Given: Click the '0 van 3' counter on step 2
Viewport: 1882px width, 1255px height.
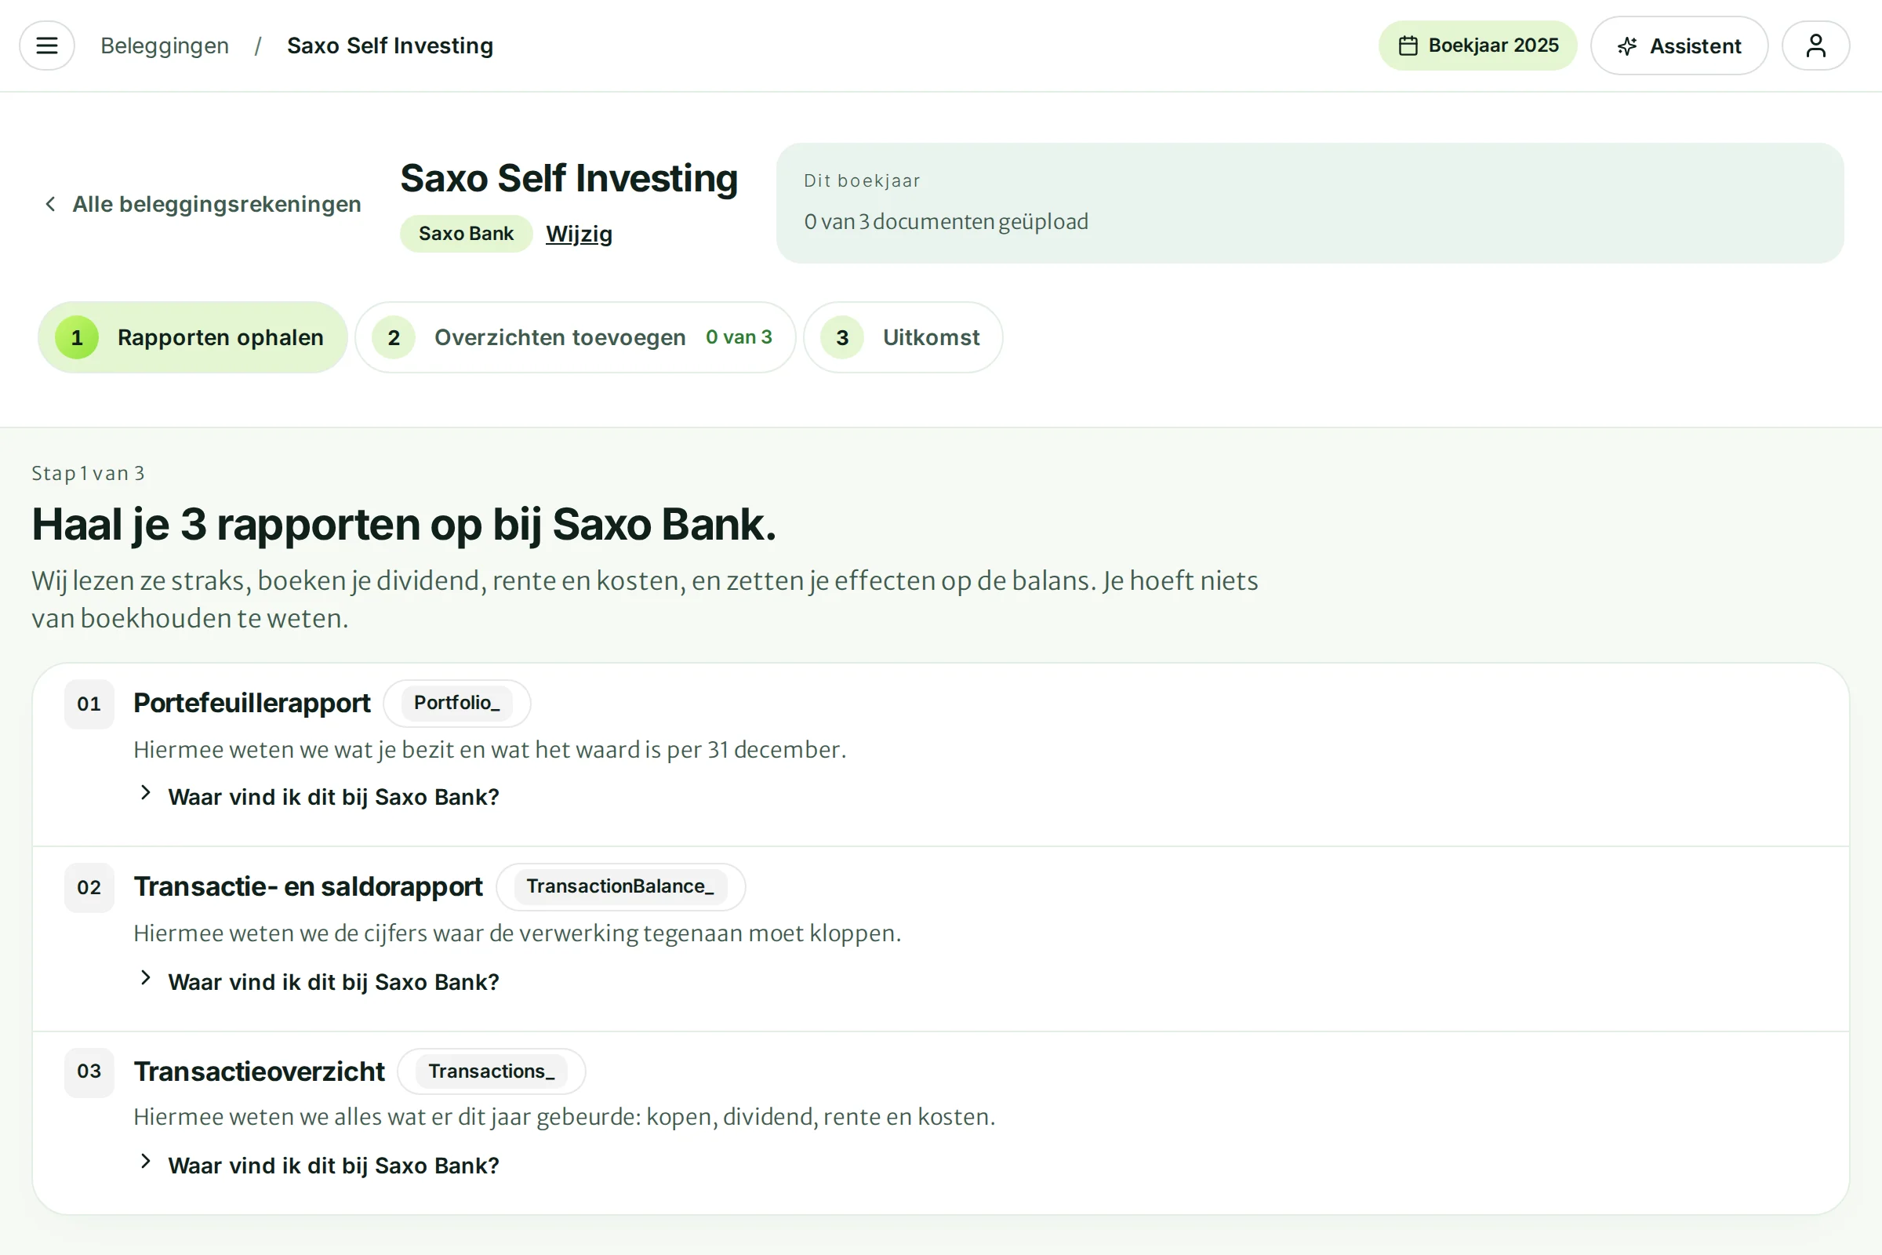Looking at the screenshot, I should point(739,337).
